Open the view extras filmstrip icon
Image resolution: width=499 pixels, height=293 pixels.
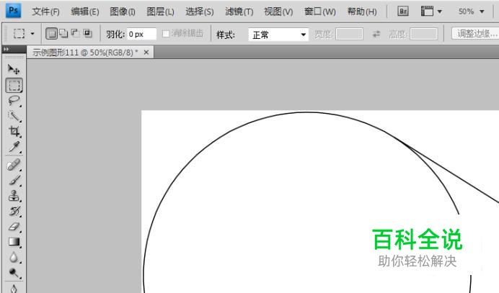click(x=427, y=12)
